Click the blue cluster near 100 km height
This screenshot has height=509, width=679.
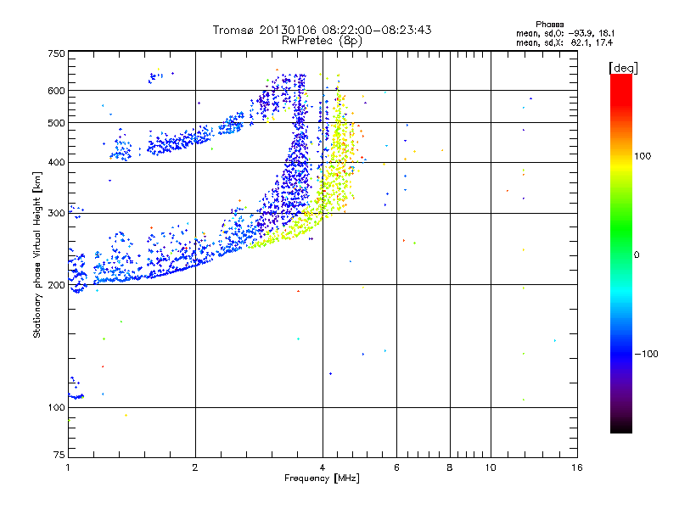[x=76, y=396]
